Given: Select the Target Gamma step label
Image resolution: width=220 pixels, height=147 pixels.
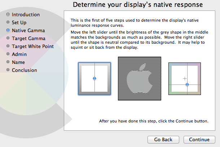Looking at the screenshot, I should pyautogui.click(x=28, y=39).
